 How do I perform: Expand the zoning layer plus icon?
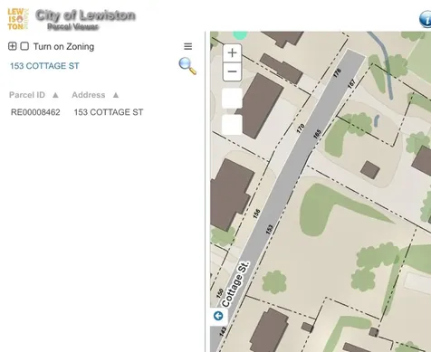click(x=13, y=46)
